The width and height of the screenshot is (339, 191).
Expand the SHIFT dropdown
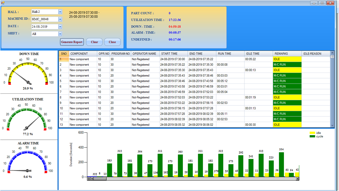click(60, 34)
